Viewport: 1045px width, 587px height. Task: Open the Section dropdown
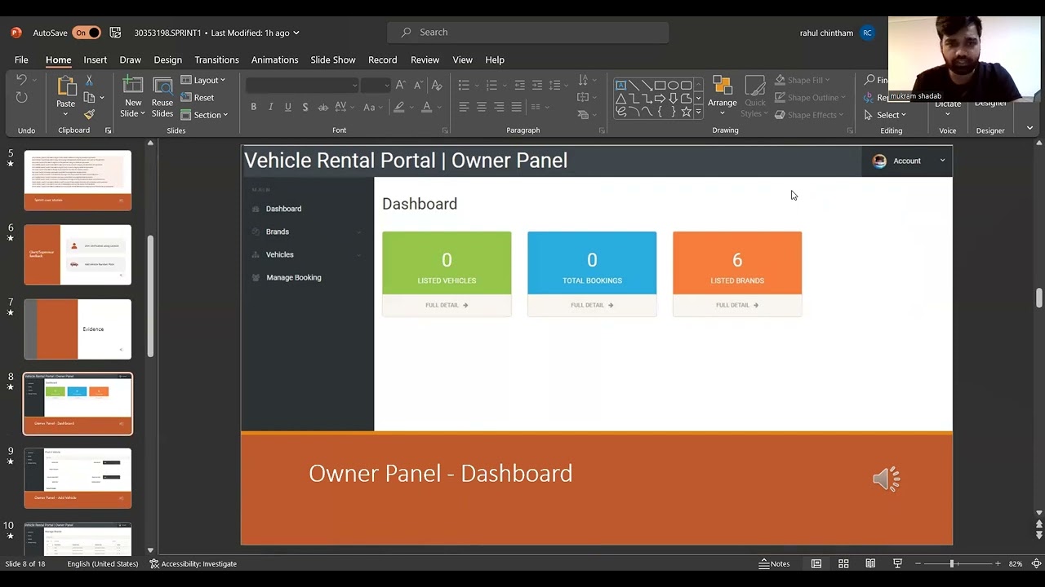click(204, 115)
